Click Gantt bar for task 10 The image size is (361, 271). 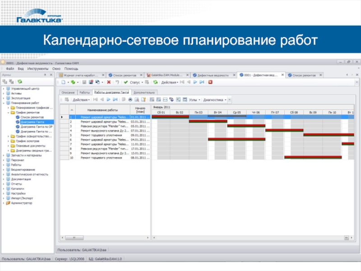pos(313,157)
